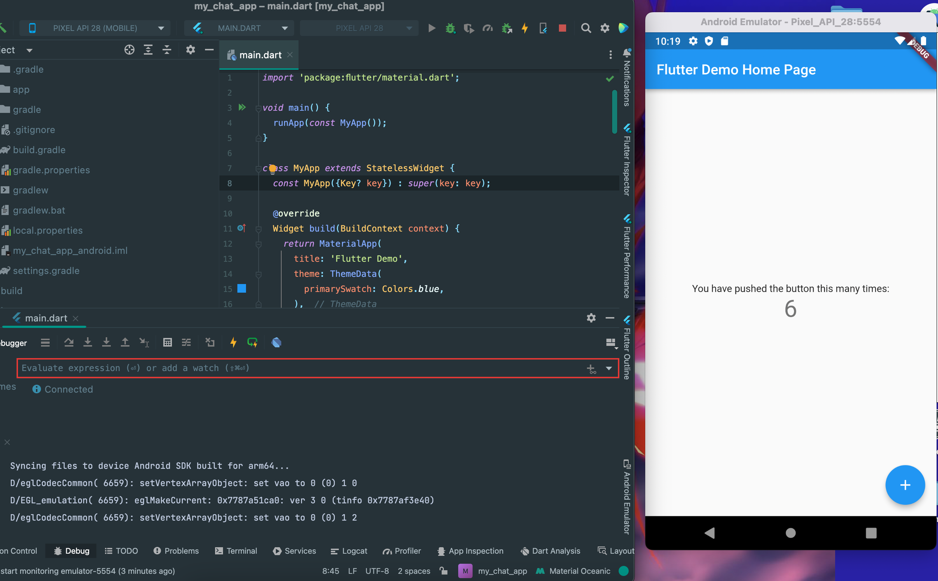Viewport: 938px width, 581px height.
Task: Click the Search Everywhere magnifier icon
Action: coord(586,28)
